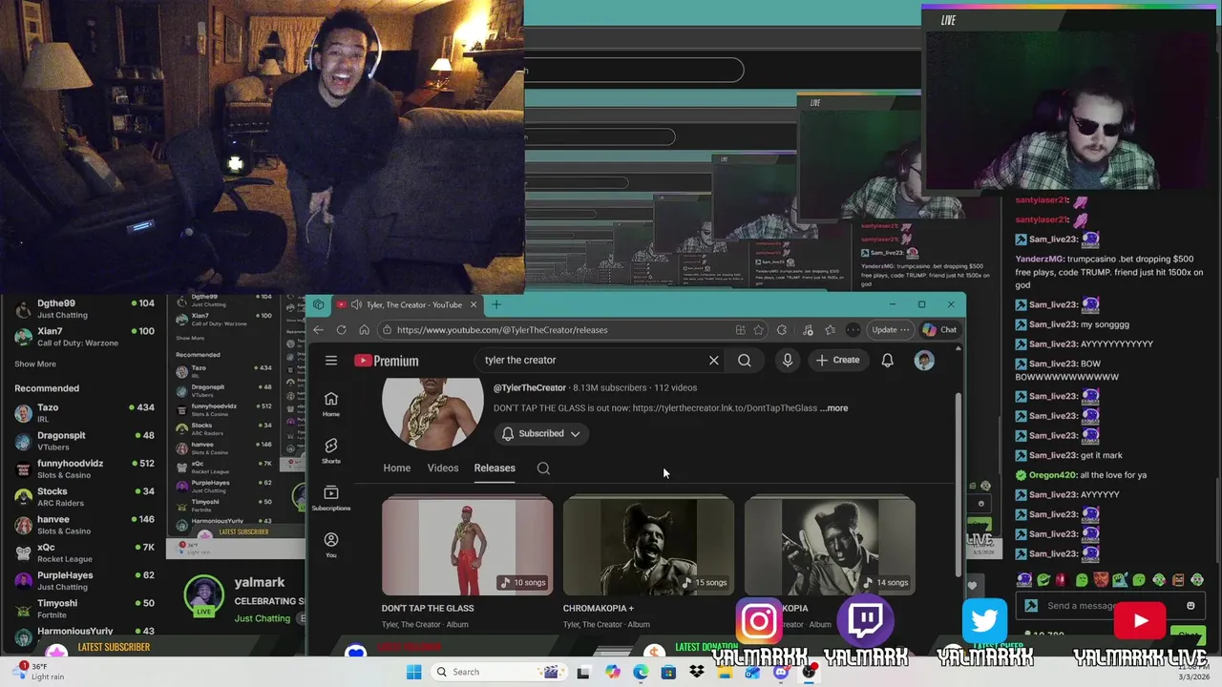This screenshot has height=687, width=1222.
Task: Open the YouTube guide hamburger menu
Action: coord(331,360)
